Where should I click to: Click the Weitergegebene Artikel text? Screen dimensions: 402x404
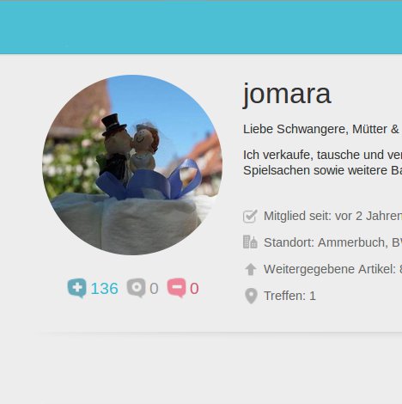tap(332, 269)
